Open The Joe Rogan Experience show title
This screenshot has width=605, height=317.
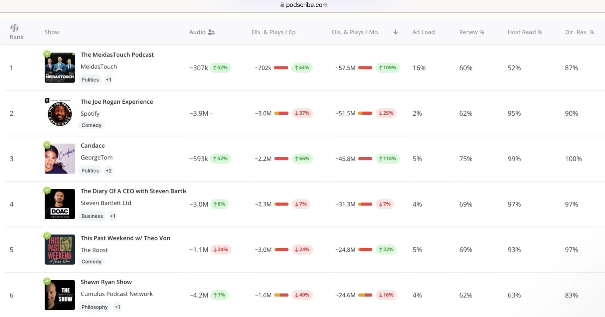pyautogui.click(x=117, y=102)
